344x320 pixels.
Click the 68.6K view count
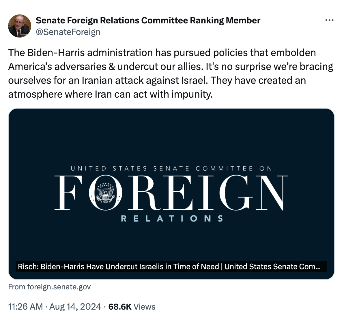tap(120, 307)
